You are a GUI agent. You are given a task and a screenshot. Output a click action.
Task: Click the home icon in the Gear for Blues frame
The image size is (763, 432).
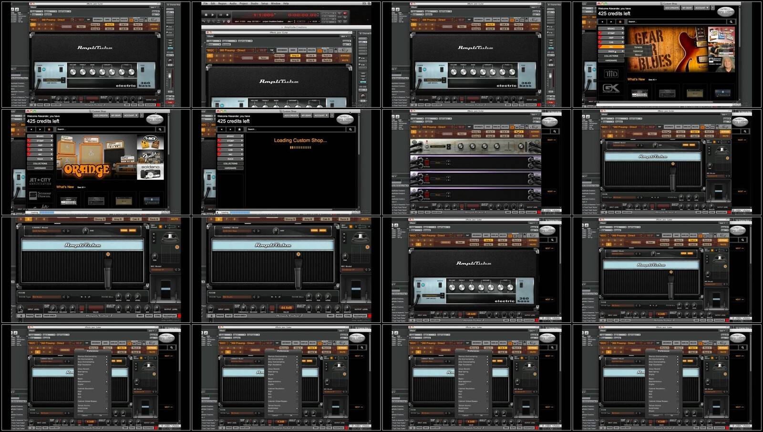(x=620, y=21)
